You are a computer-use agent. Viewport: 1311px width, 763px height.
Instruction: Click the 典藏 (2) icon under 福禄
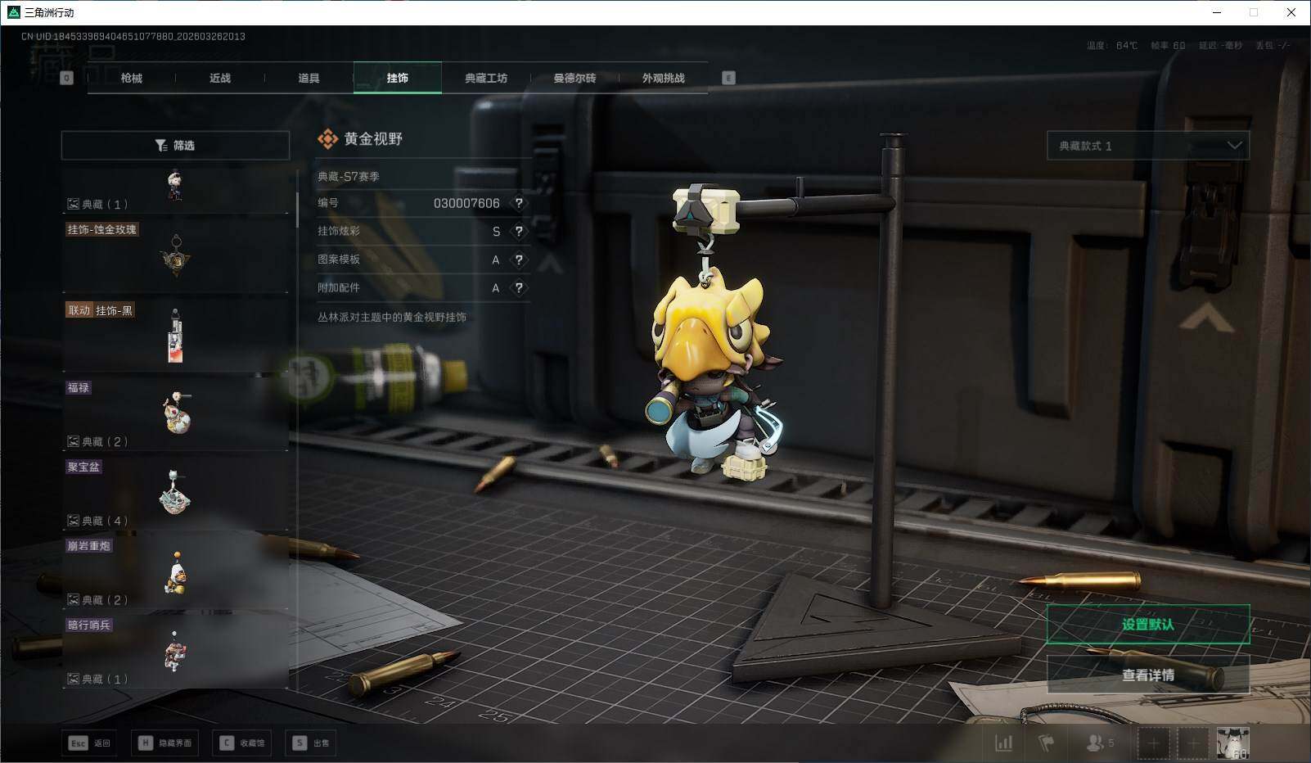click(x=73, y=441)
